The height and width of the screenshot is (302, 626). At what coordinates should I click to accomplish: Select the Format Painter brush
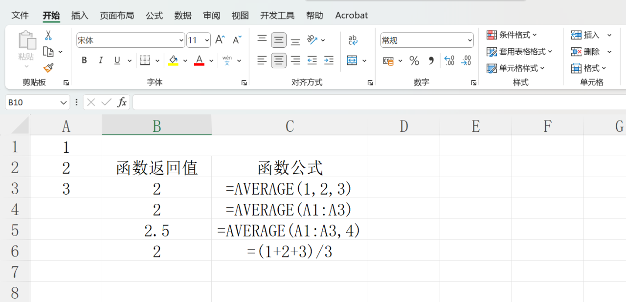[x=48, y=68]
